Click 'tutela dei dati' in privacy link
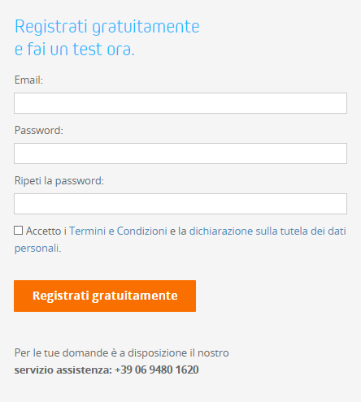The width and height of the screenshot is (361, 402). 313,231
